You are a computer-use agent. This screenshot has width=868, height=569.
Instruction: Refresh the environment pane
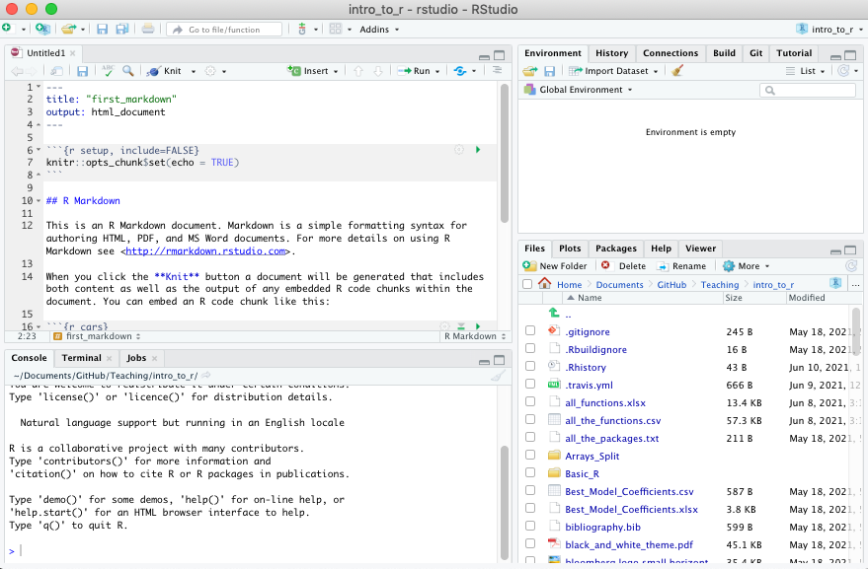(x=843, y=70)
